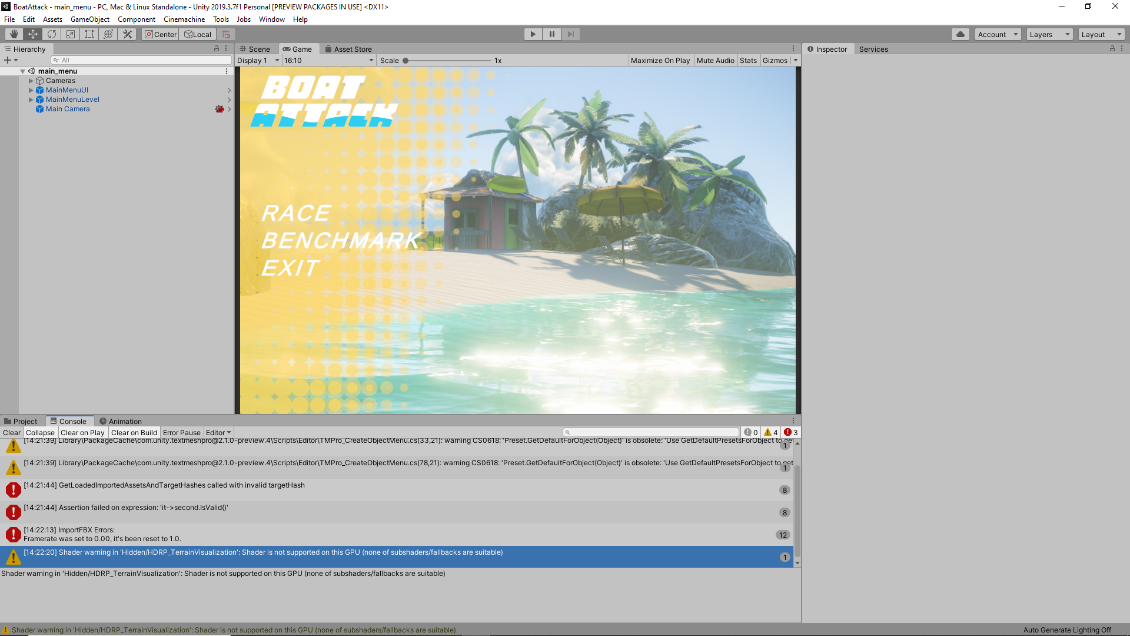Viewport: 1130px width, 636px height.
Task: Select the Rect transform tool
Action: (89, 34)
